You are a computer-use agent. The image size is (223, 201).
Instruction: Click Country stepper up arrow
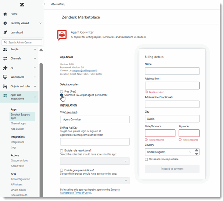(197, 150)
